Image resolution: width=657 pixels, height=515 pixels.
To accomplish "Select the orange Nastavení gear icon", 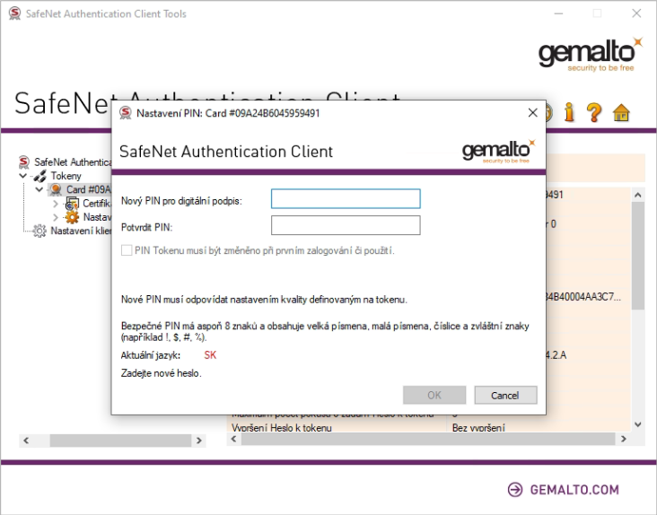I will coord(72,217).
